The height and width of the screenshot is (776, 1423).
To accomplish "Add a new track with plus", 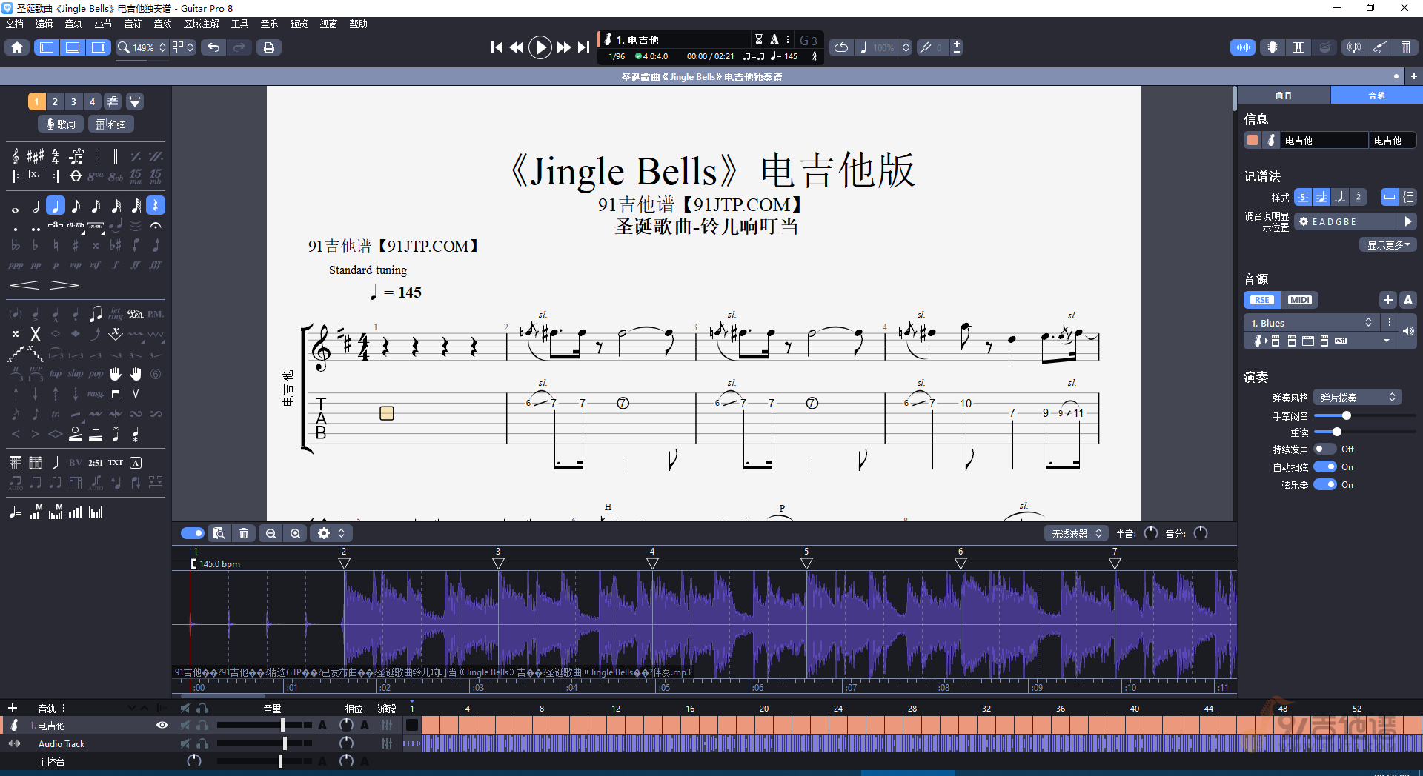I will (13, 708).
